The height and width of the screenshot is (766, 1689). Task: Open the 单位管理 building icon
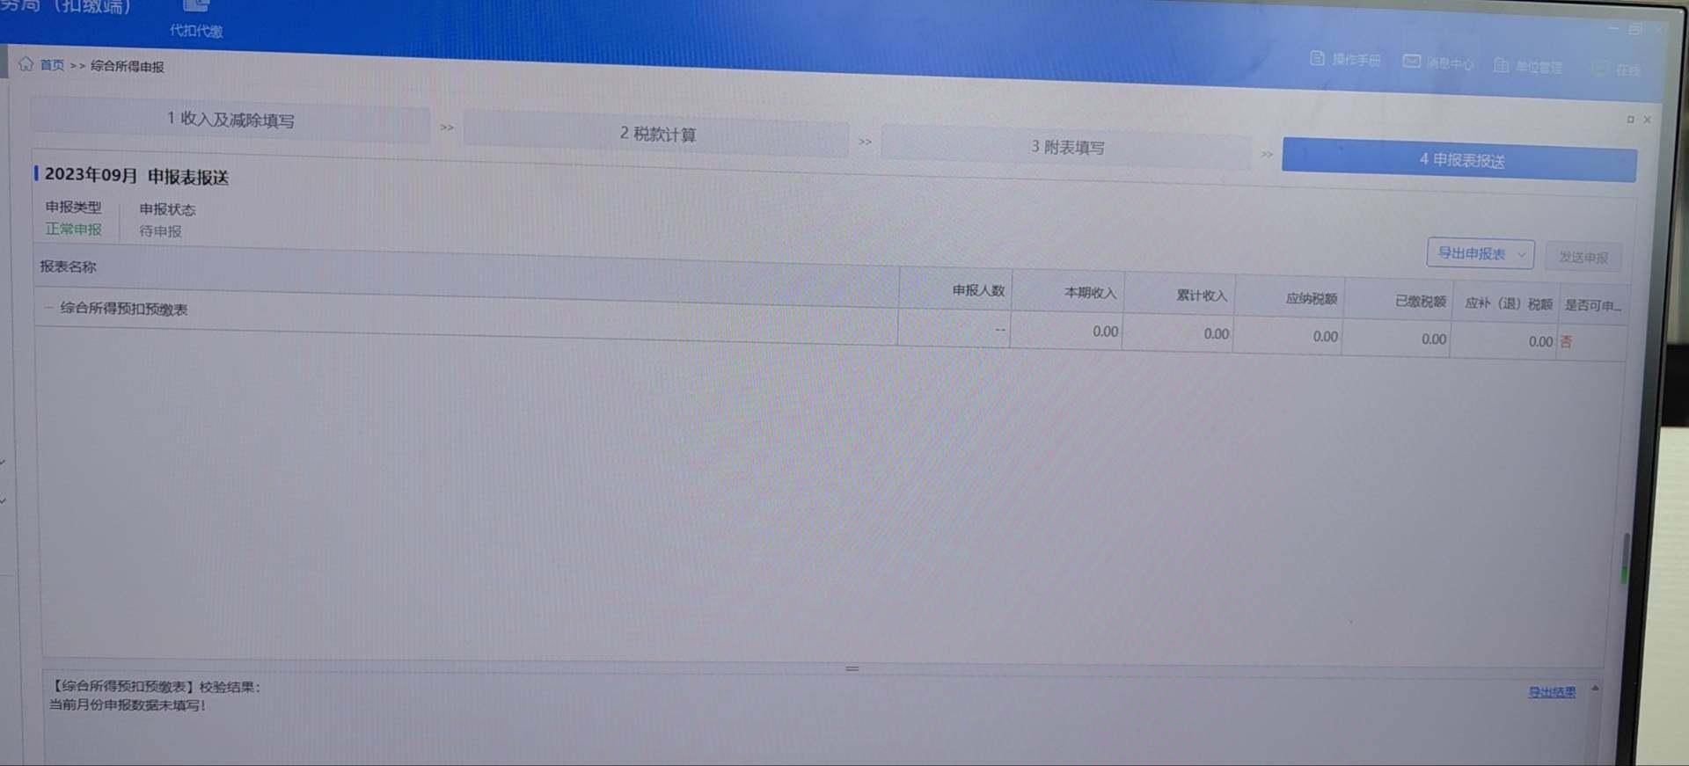(x=1501, y=65)
